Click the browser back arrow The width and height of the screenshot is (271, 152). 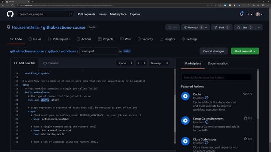click(x=3, y=5)
